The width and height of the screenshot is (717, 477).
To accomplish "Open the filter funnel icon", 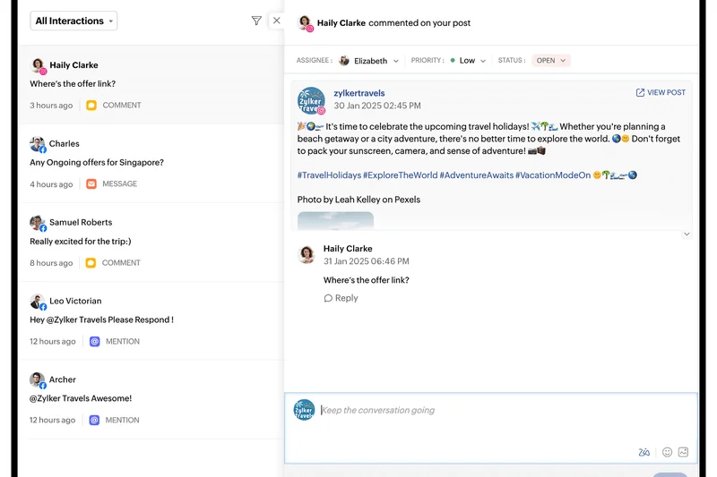I will coord(256,21).
